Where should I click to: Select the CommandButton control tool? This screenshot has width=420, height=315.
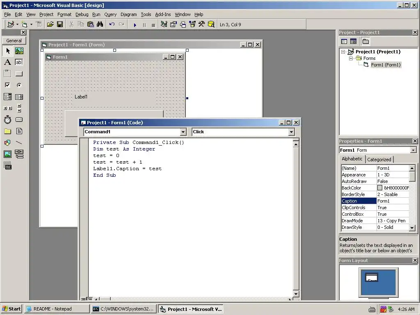(19, 74)
